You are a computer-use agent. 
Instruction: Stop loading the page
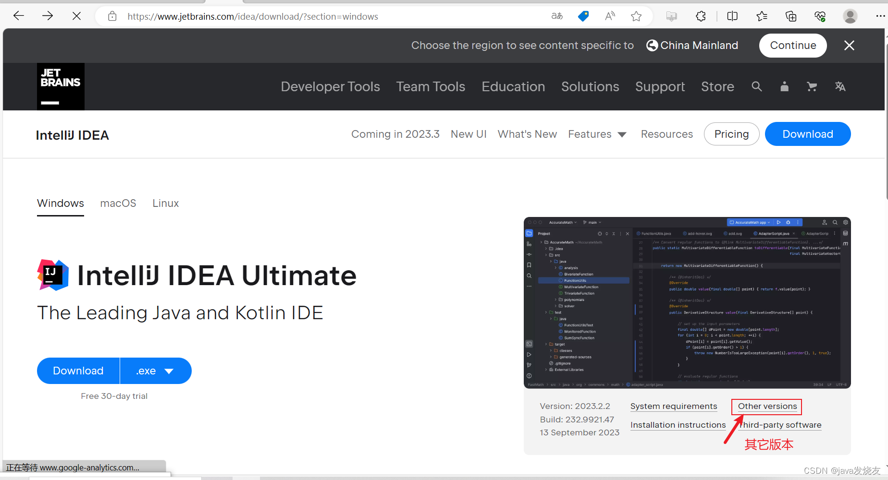[x=76, y=16]
